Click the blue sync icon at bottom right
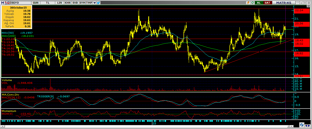 [x=301, y=125]
